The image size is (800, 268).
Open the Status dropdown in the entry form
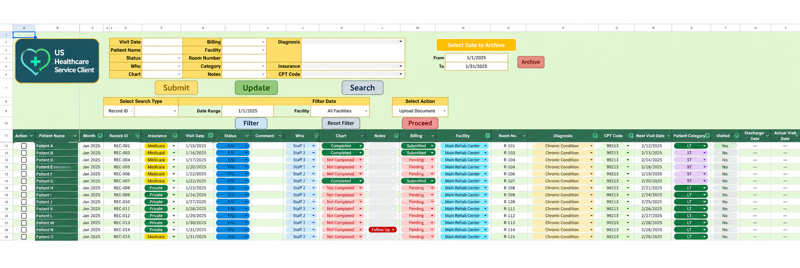pos(179,58)
